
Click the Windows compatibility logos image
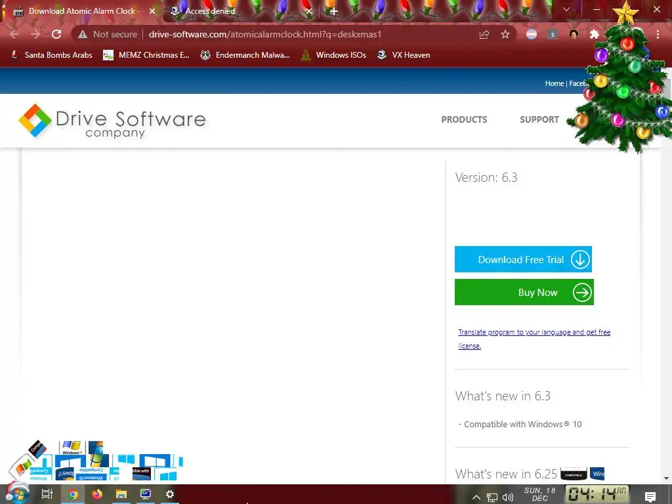[x=96, y=461]
